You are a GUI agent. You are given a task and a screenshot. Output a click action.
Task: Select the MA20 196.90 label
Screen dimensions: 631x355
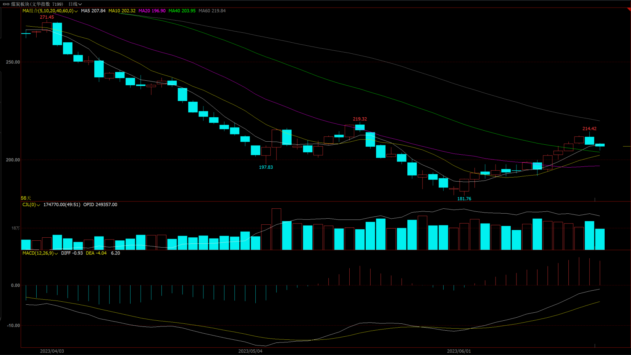point(152,11)
